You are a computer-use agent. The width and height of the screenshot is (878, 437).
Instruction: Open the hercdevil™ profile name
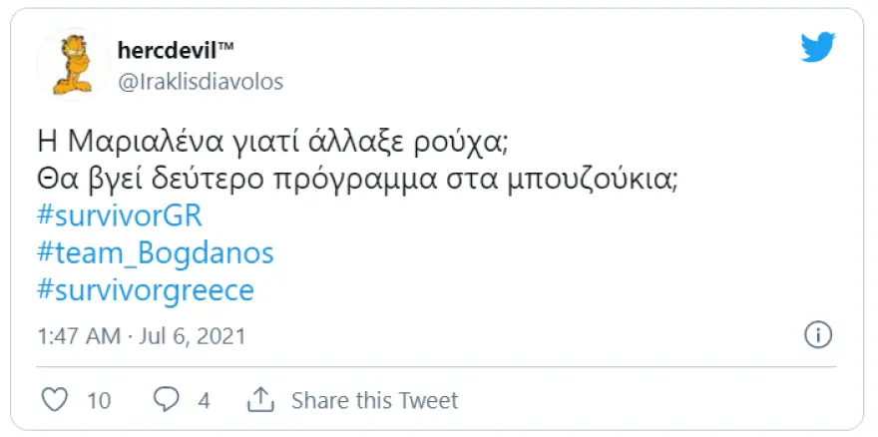coord(176,51)
